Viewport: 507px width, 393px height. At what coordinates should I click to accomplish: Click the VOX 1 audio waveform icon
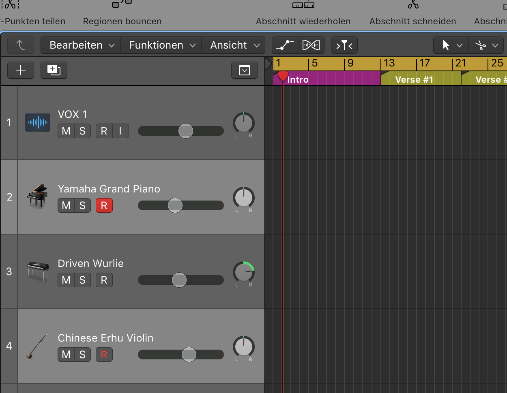pyautogui.click(x=38, y=122)
